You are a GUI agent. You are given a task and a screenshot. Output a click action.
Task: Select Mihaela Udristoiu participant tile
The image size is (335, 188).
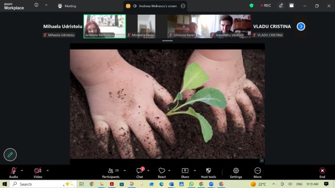62,27
